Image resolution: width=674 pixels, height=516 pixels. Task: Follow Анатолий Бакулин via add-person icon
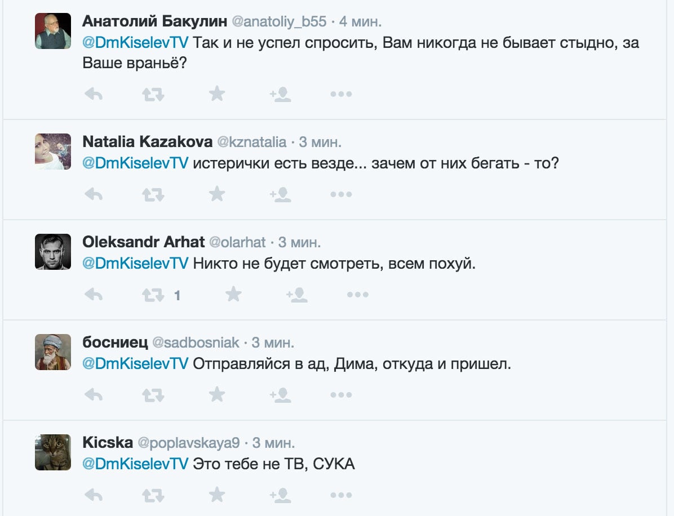coord(280,94)
